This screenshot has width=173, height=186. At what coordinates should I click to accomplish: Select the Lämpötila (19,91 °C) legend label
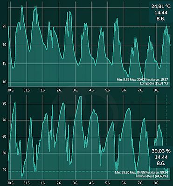coord(154,84)
